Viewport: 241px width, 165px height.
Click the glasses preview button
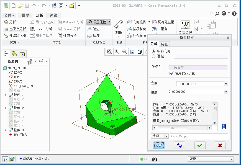pos(159,145)
